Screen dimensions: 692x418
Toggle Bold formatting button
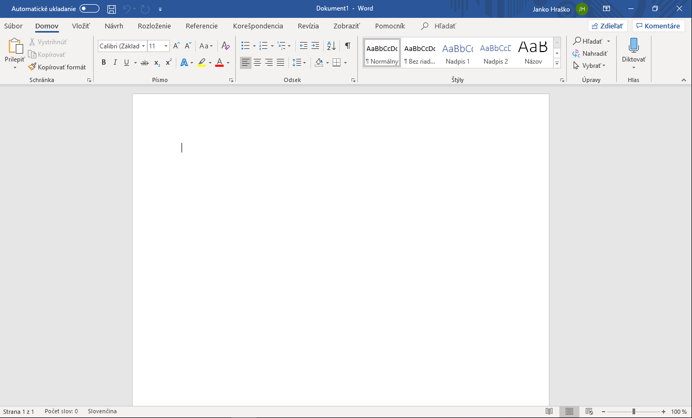(x=104, y=63)
